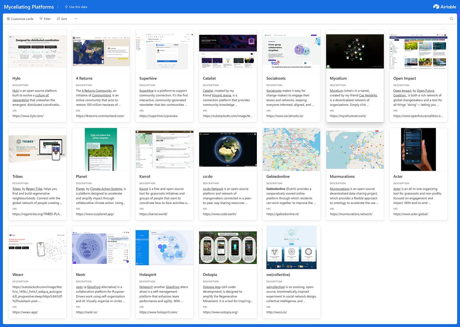The image size is (460, 327).
Task: Click the Use this data button
Action: (76, 7)
